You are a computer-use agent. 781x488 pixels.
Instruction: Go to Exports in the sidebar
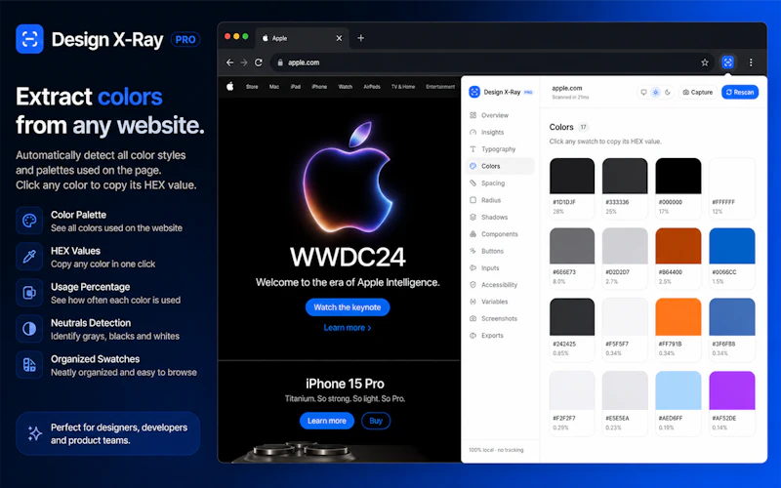[501, 335]
